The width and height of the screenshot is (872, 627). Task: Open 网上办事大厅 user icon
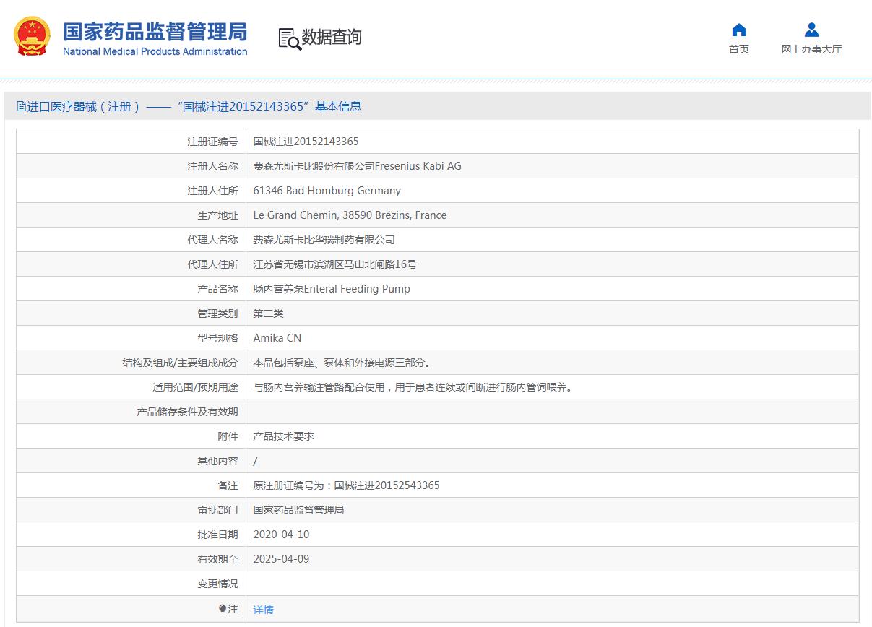811,30
